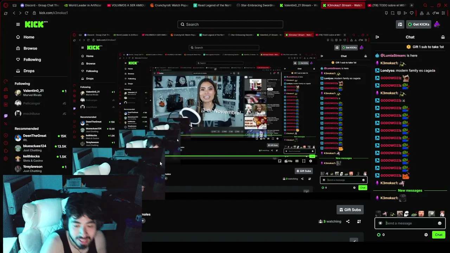
Task: Reload the page with the refresh button
Action: coord(26,13)
